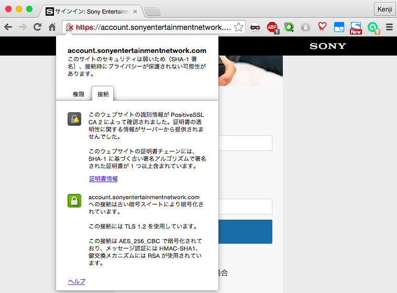The width and height of the screenshot is (397, 293).
Task: Select the サインイン Sony Entertainment browser tab
Action: pos(92,12)
